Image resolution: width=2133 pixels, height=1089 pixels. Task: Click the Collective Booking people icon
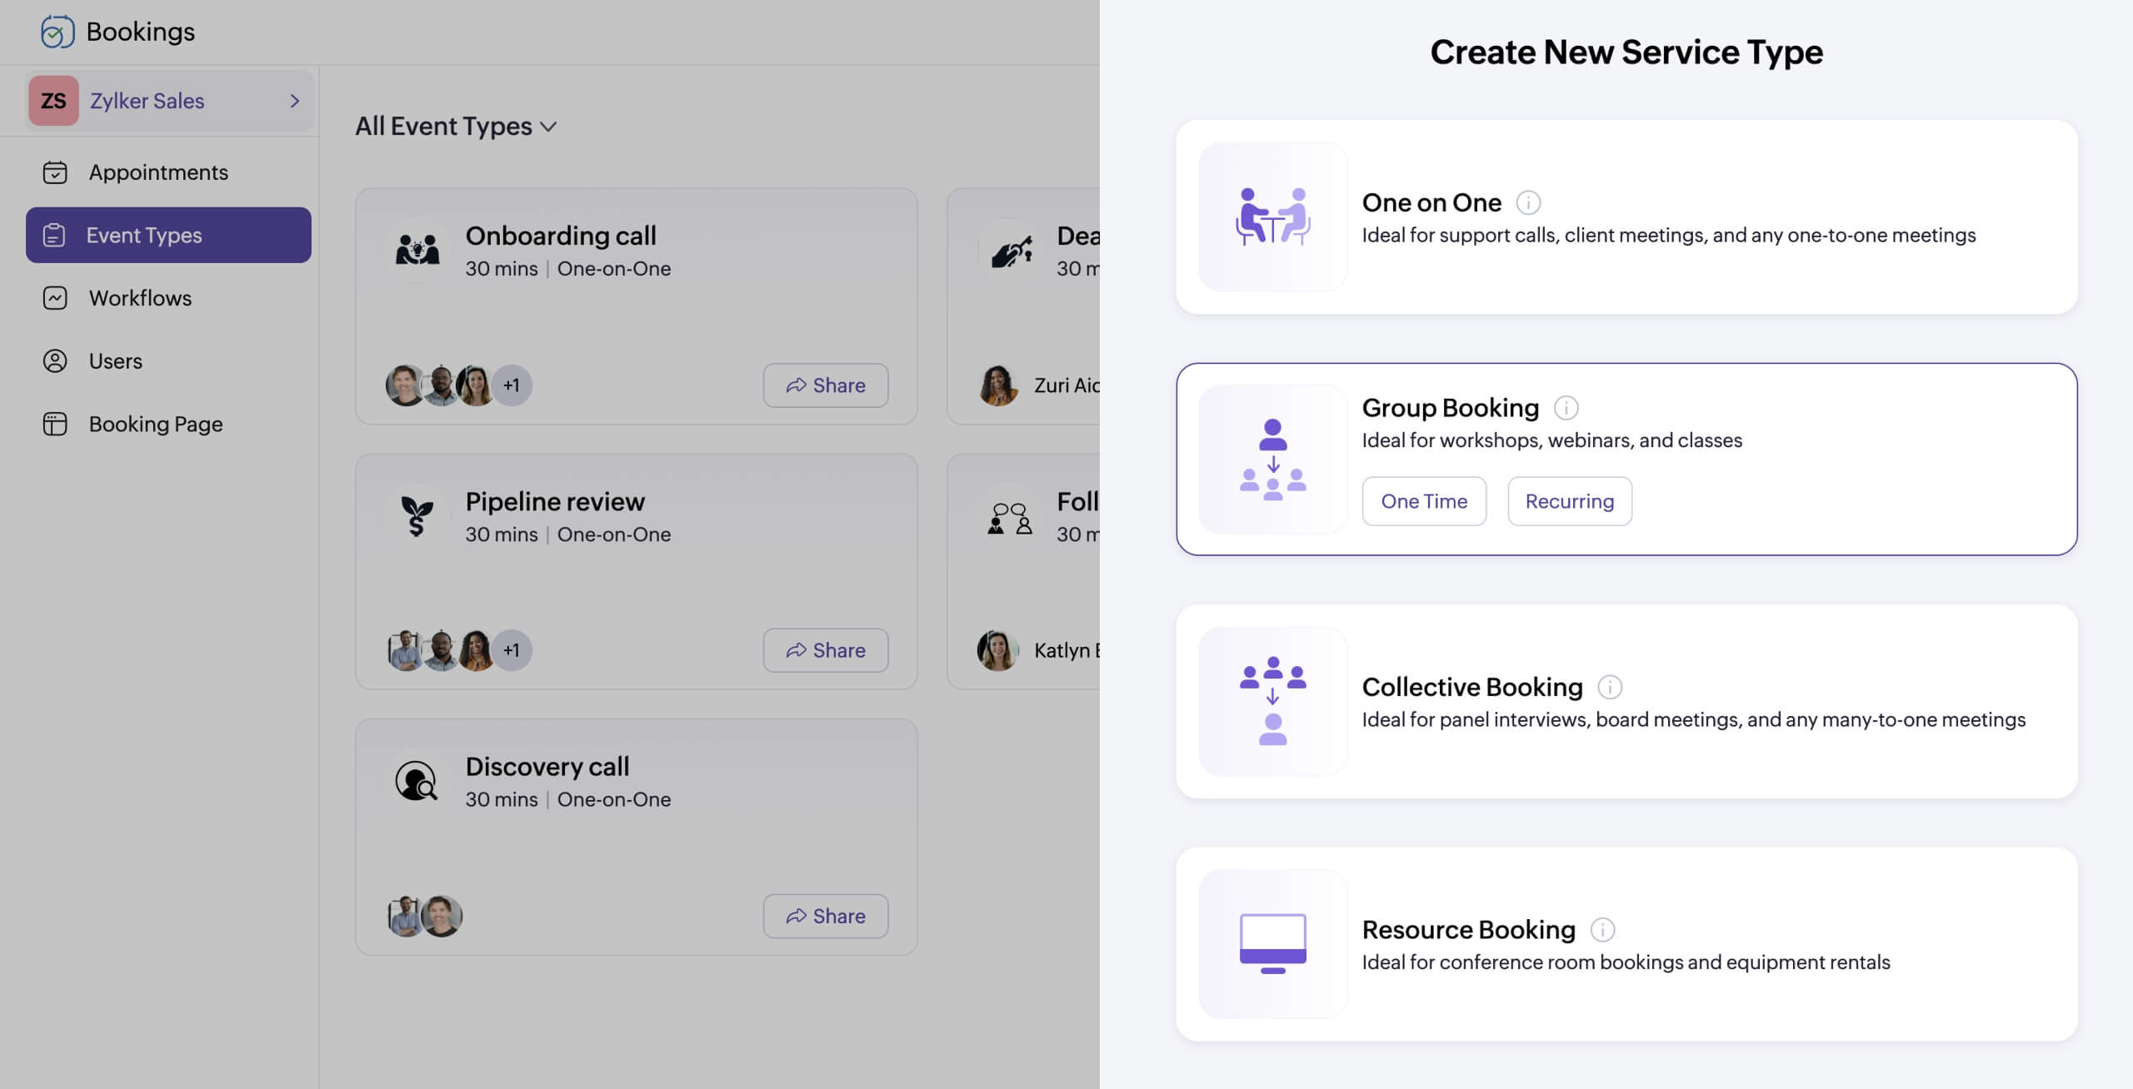point(1272,701)
